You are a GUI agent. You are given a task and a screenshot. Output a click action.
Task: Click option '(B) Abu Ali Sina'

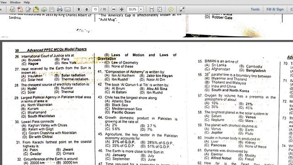pyautogui.click(x=154, y=88)
